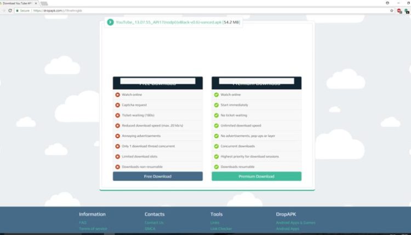Viewport: 411px width, 235px height.
Task: Open the Contact Us footer link
Action: click(x=154, y=223)
